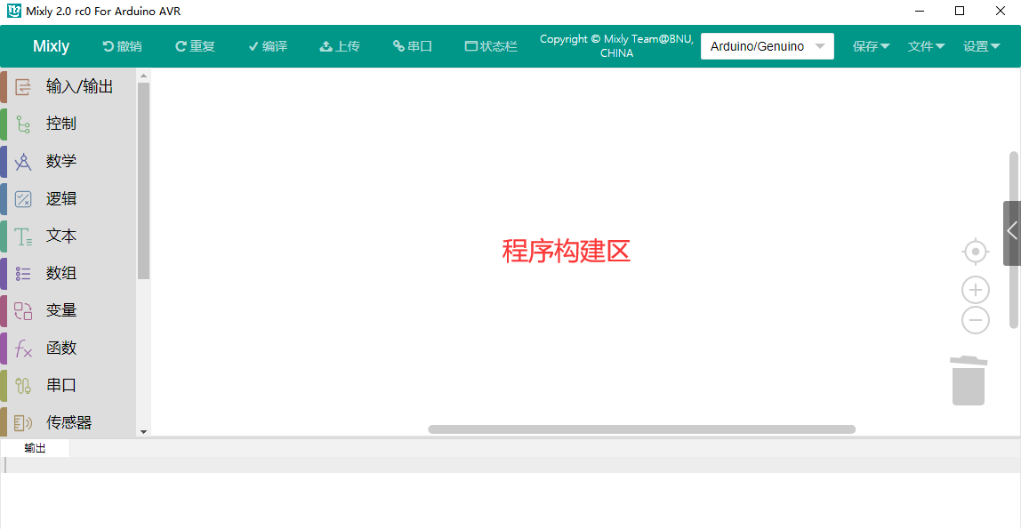This screenshot has width=1021, height=529.
Task: Click the center workspace crosshair icon
Action: point(976,252)
